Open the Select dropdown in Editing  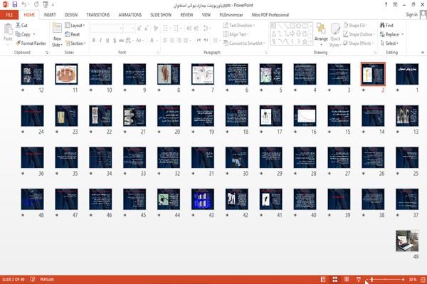(x=389, y=43)
